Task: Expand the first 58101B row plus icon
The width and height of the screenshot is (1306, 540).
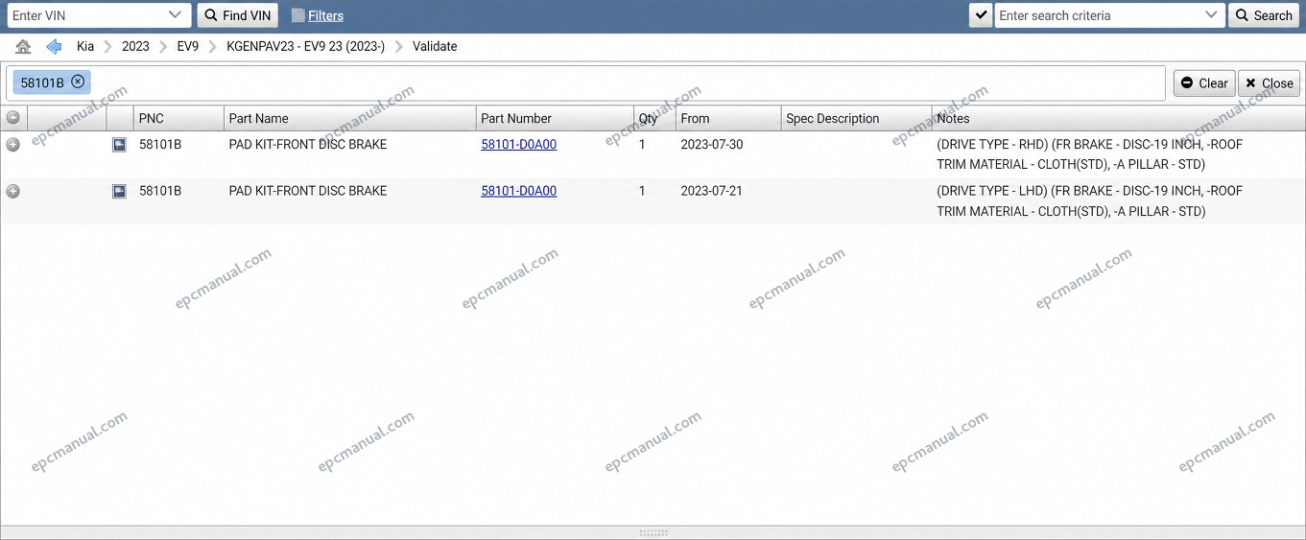Action: [12, 145]
